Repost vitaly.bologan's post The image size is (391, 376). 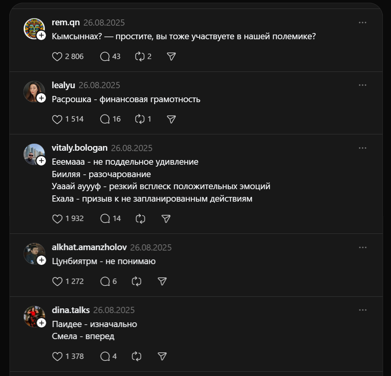tap(140, 219)
